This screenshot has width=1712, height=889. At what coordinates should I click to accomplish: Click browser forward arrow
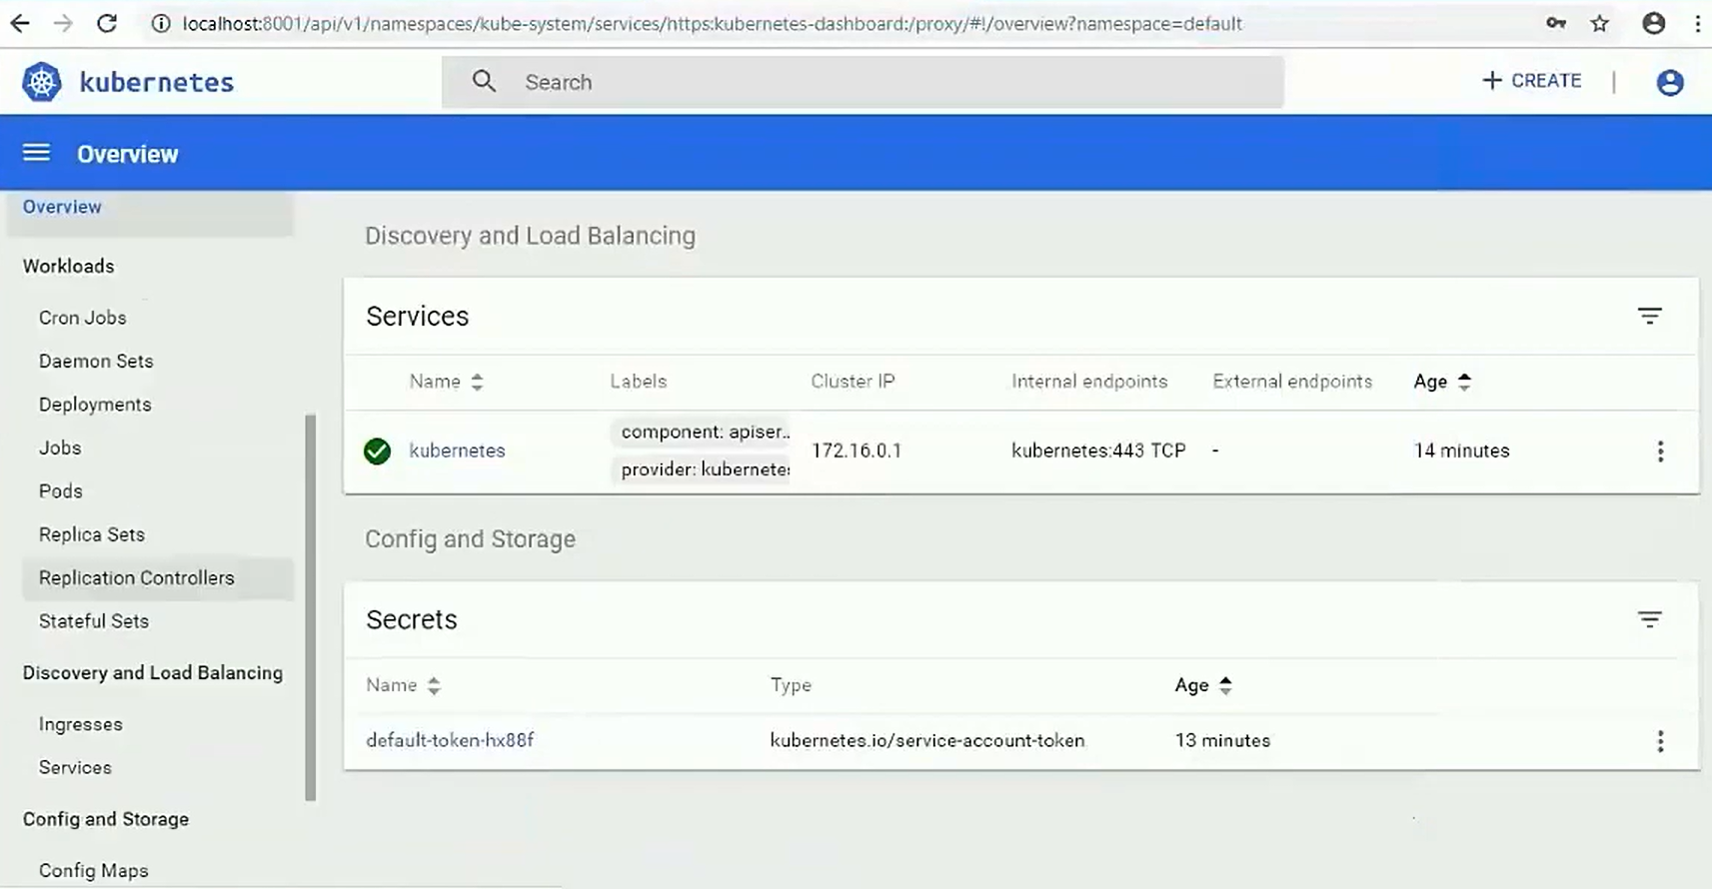point(63,23)
